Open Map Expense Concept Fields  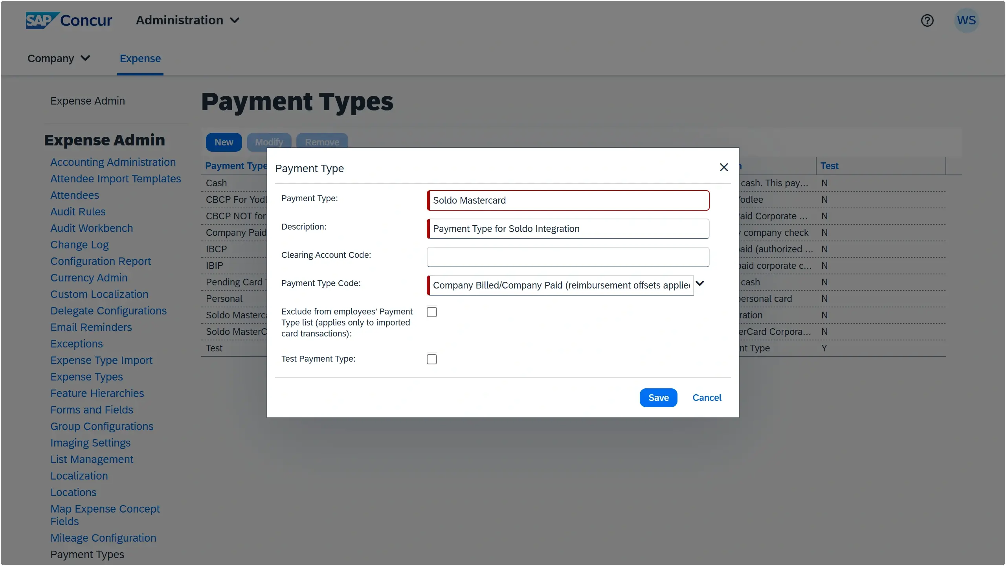[105, 515]
